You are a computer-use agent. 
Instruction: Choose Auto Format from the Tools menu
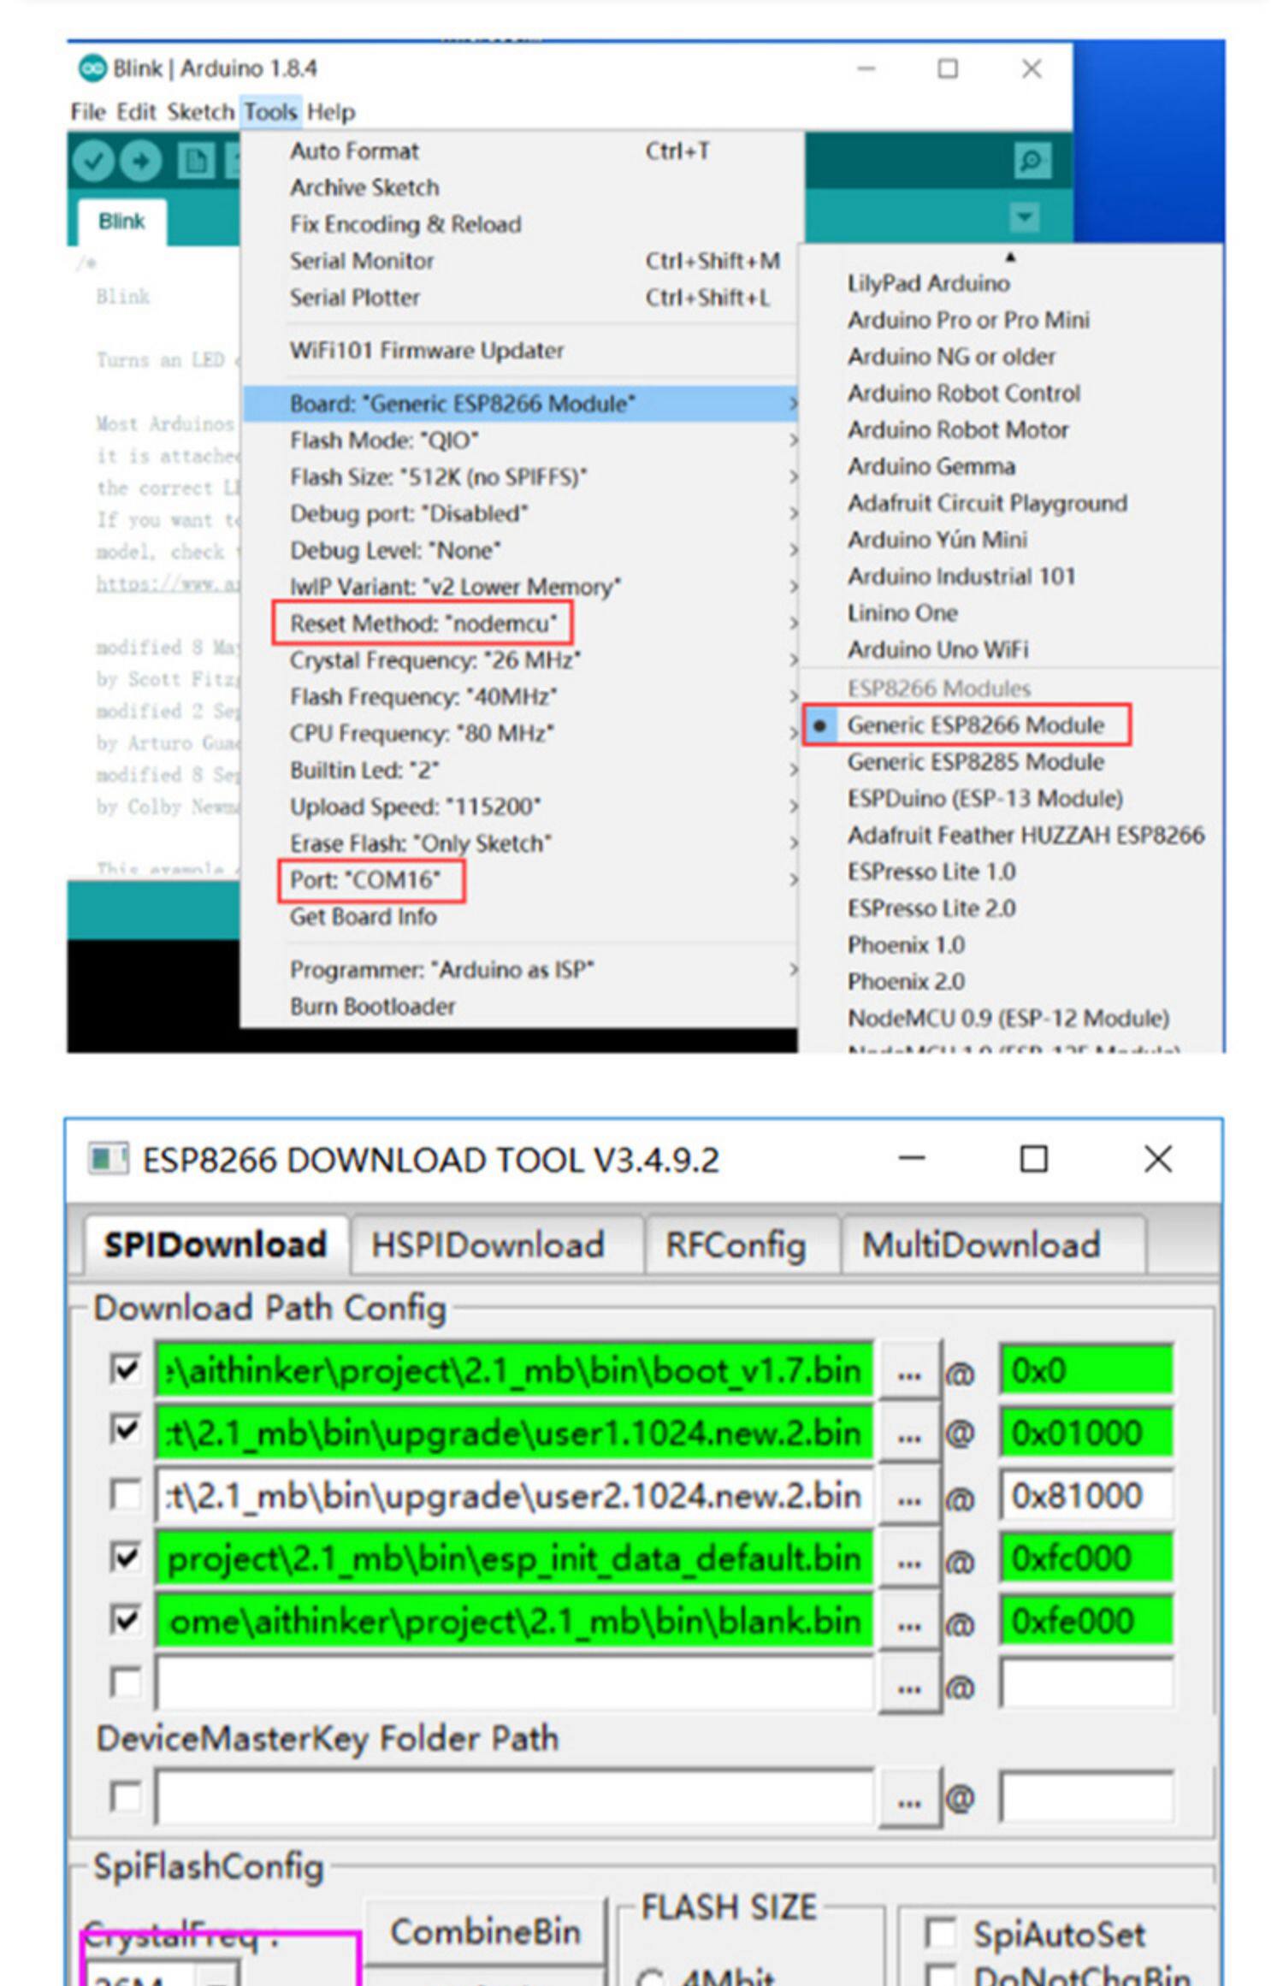click(522, 151)
